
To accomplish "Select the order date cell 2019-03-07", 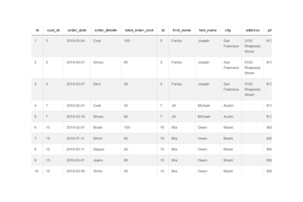I will click(x=76, y=84).
